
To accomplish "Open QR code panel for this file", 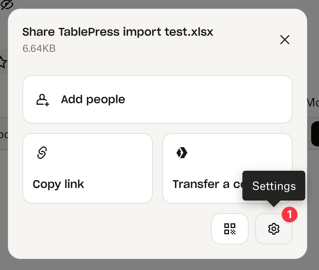I will (230, 229).
